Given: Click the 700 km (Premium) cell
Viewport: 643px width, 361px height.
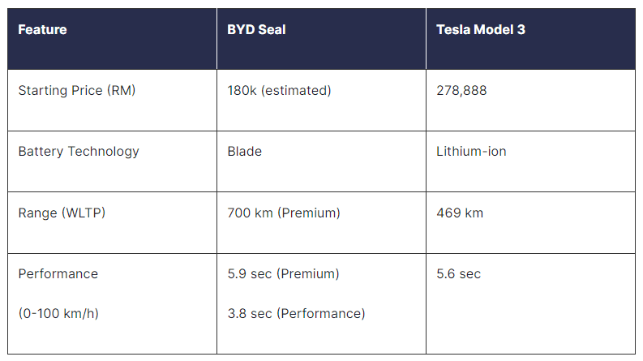Looking at the screenshot, I should (321, 222).
